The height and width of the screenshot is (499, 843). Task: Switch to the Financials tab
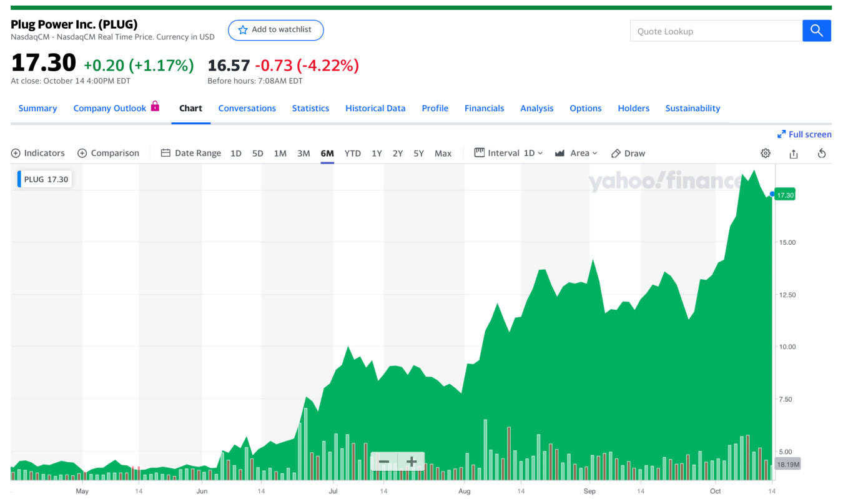(484, 108)
